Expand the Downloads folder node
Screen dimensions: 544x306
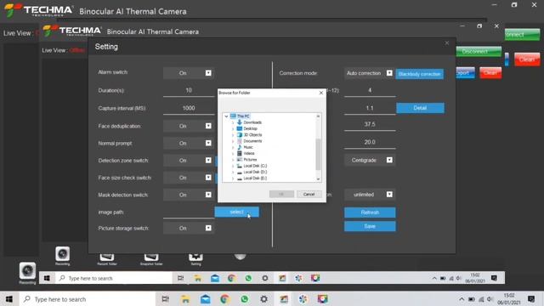coord(233,122)
